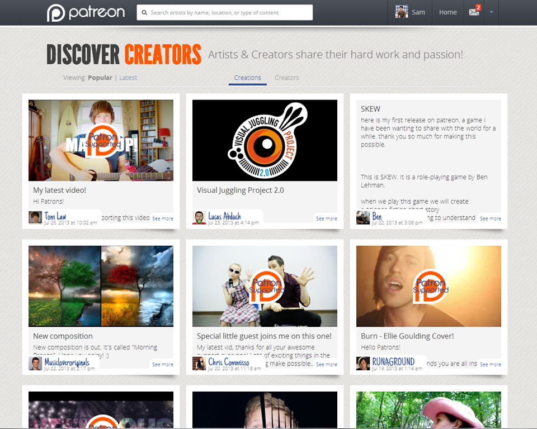Image resolution: width=537 pixels, height=429 pixels.
Task: Click Lucas Abduch's avatar icon
Action: (199, 217)
